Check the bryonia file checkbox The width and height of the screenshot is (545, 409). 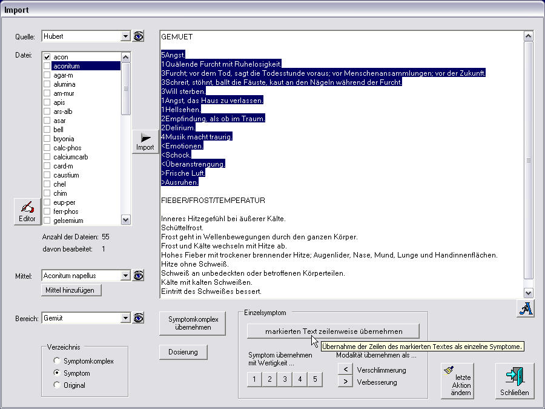(x=47, y=139)
